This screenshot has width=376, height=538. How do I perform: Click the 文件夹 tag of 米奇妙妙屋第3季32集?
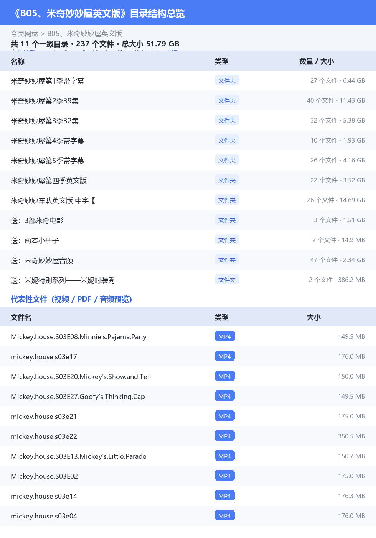click(227, 120)
